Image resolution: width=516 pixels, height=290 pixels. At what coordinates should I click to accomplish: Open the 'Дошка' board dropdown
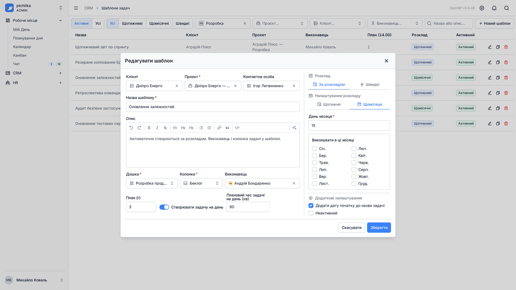(152, 183)
